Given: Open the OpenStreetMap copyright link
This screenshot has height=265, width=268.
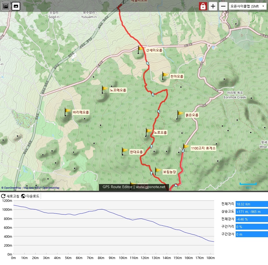Looking at the screenshot, I should (x=11, y=188).
